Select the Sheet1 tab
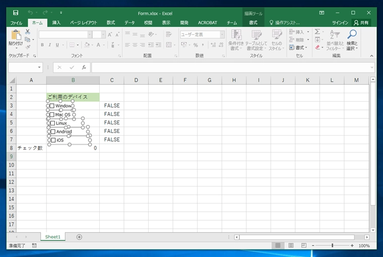This screenshot has height=257, width=383. (x=53, y=237)
